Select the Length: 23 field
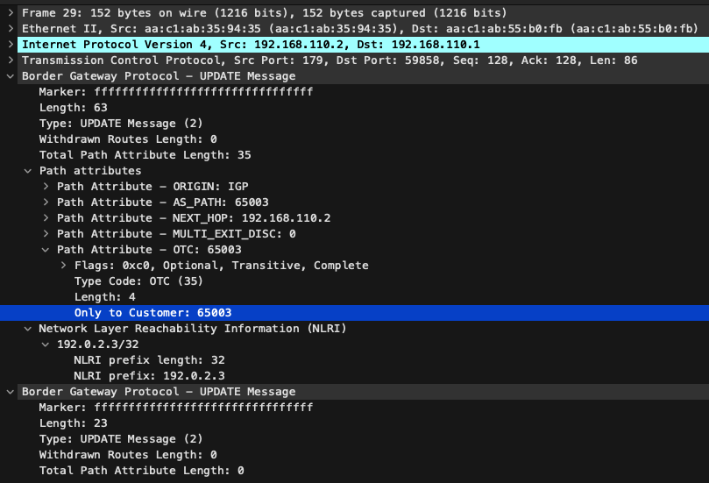Viewport: 709px width, 483px height. pyautogui.click(x=74, y=423)
